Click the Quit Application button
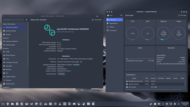The width and height of the screenshot is (190, 107). [175, 75]
